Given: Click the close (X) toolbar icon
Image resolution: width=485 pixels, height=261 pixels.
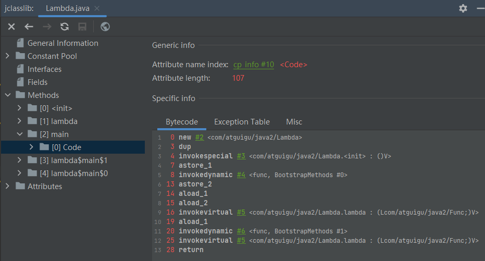Looking at the screenshot, I should coord(11,27).
